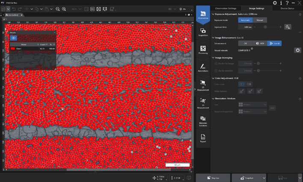Switch to the Device Status tab
The width and height of the screenshot is (303, 182).
pyautogui.click(x=287, y=8)
